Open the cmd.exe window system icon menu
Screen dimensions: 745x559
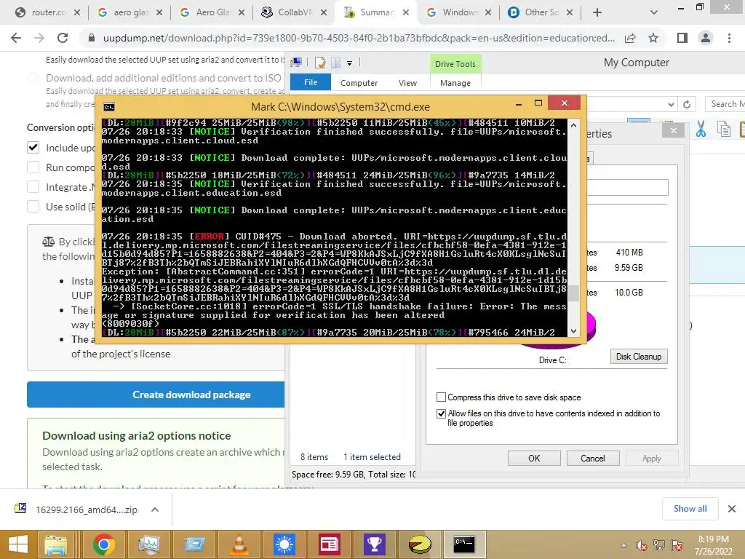(x=109, y=106)
